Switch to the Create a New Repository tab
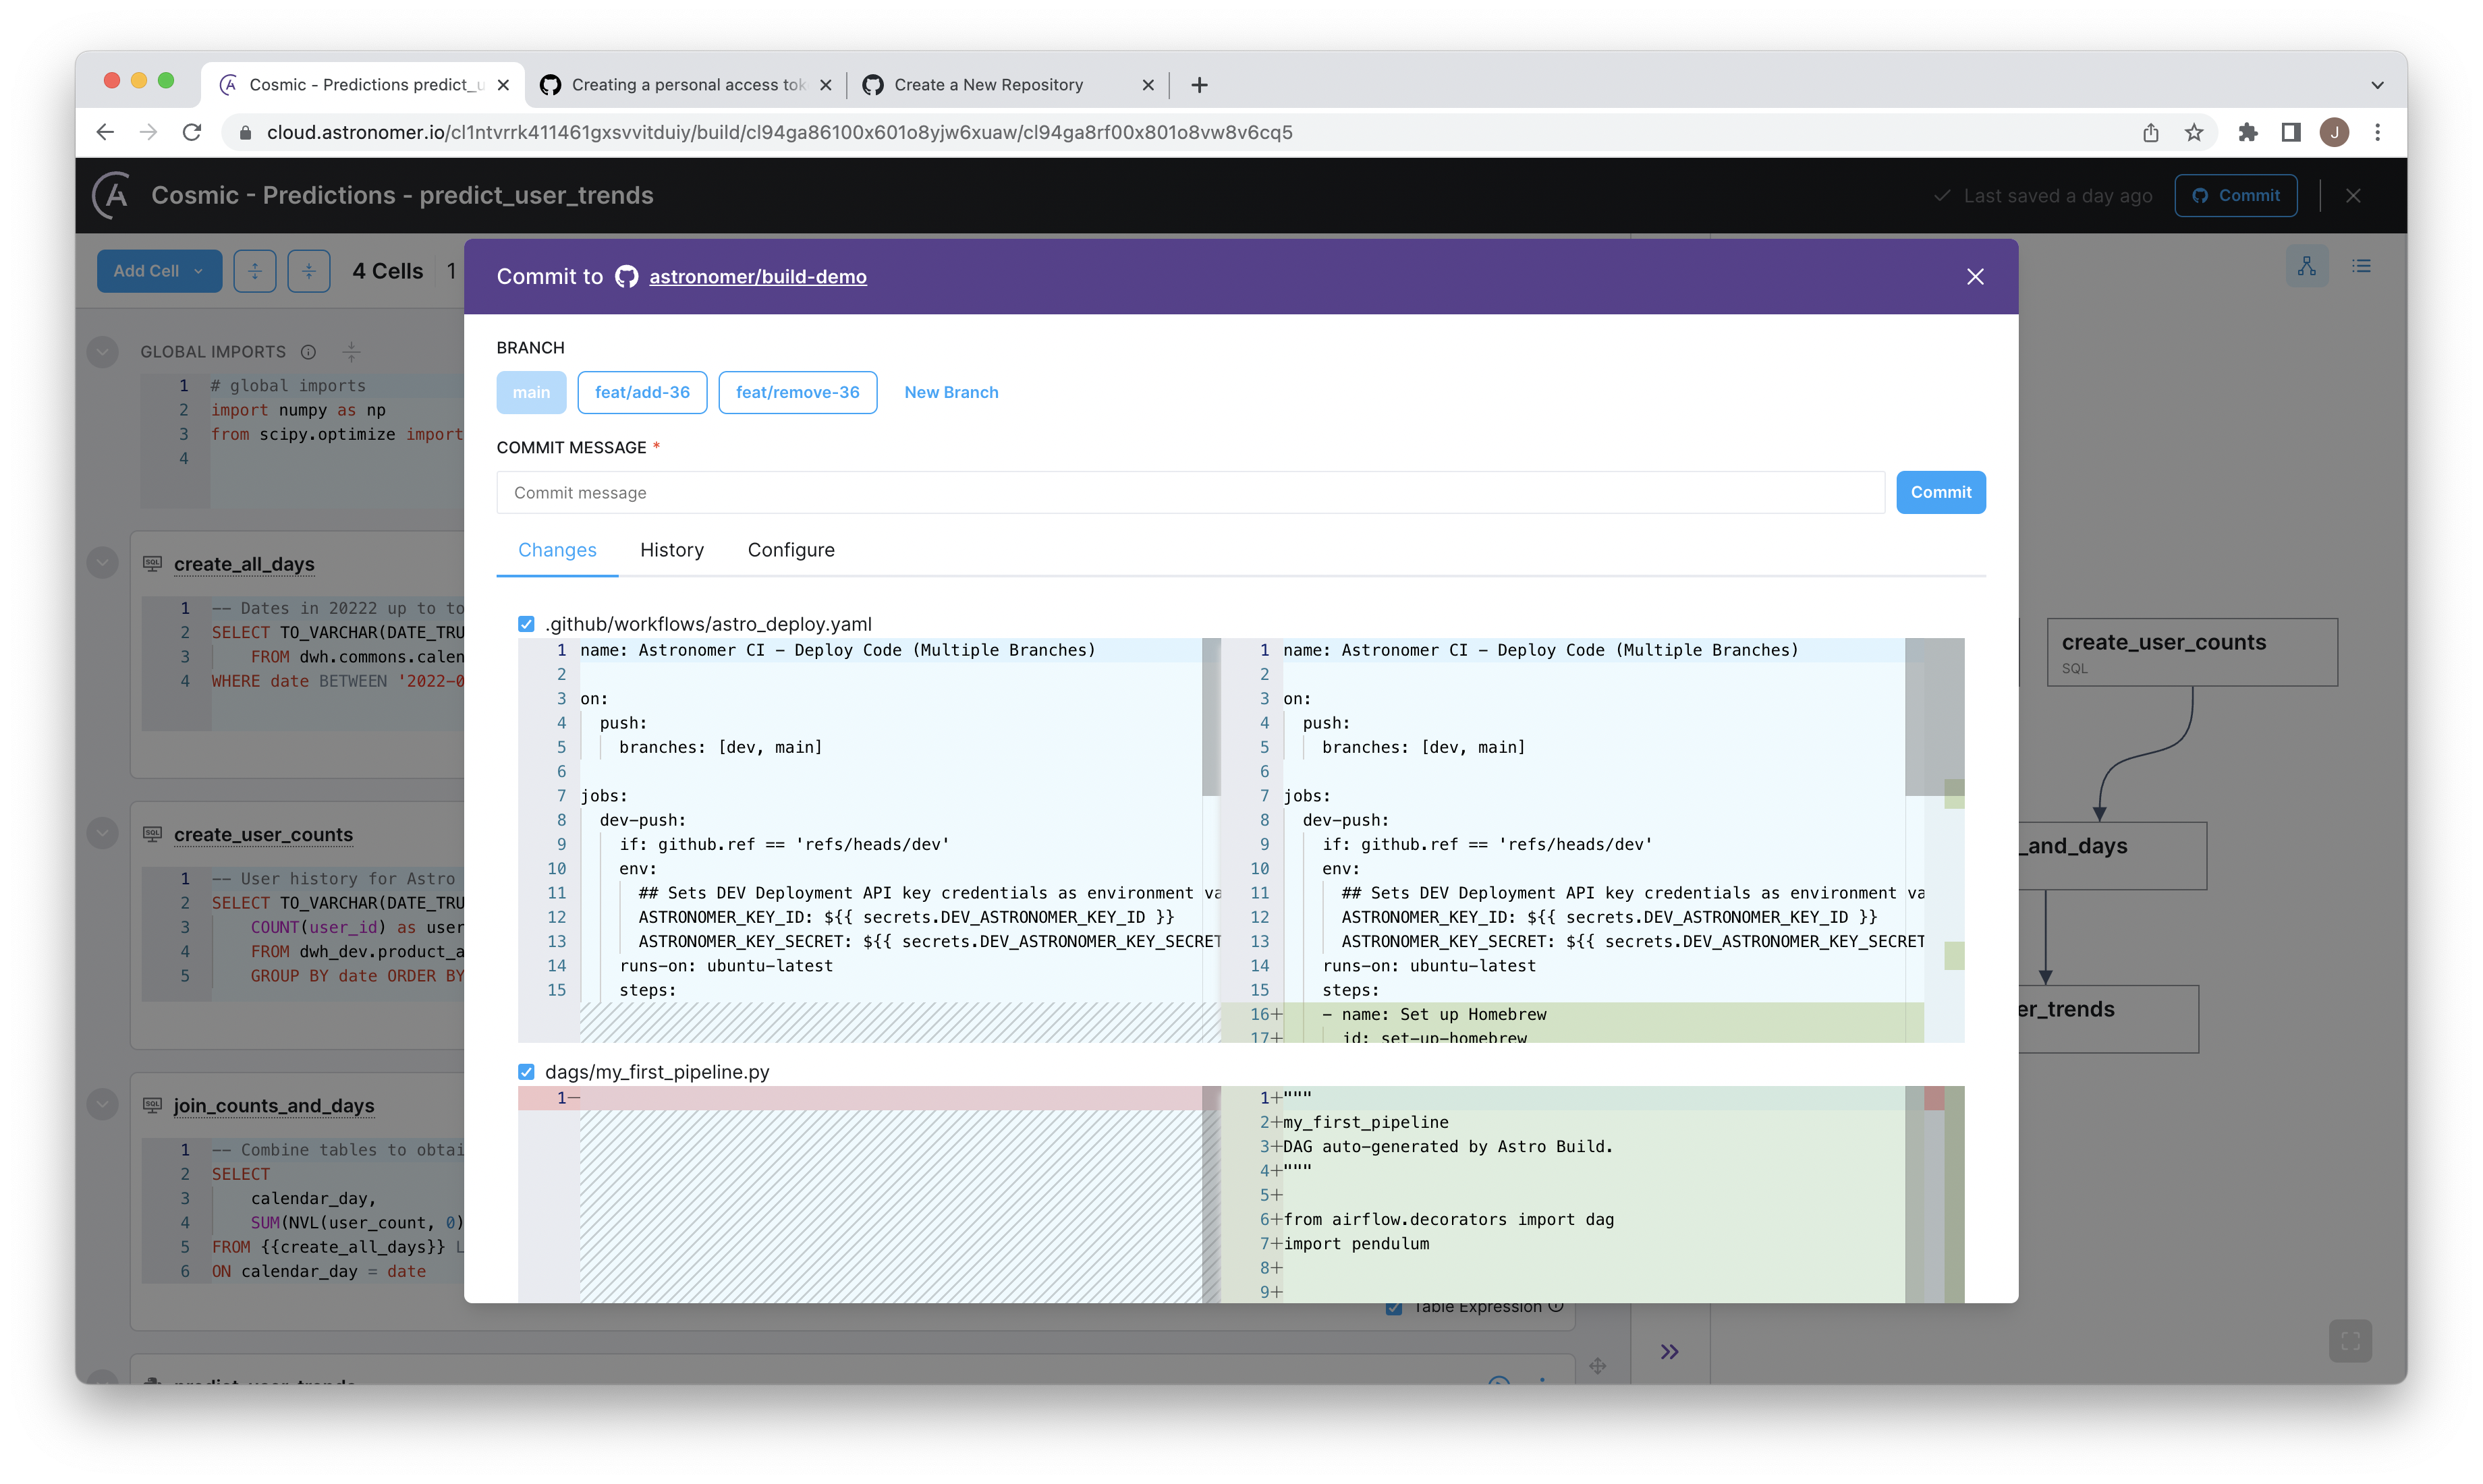This screenshot has height=1484, width=2483. (x=1007, y=85)
